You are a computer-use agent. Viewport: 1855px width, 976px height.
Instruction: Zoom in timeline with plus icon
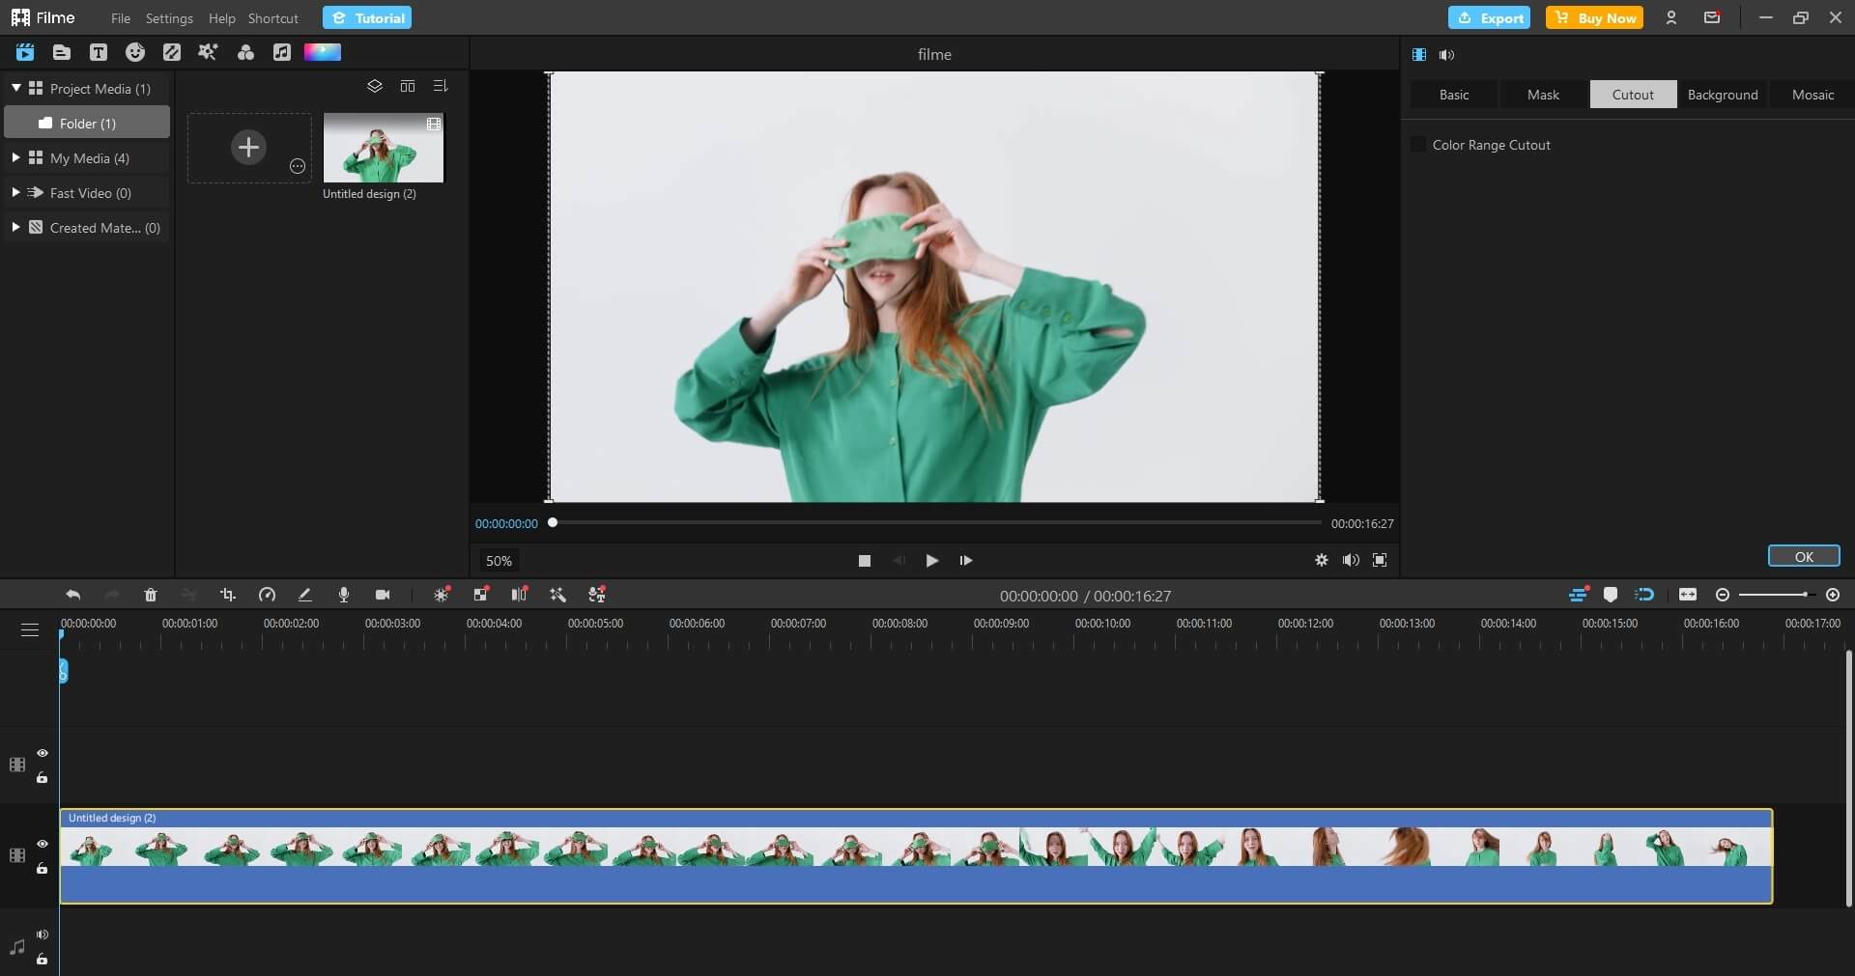point(1833,595)
